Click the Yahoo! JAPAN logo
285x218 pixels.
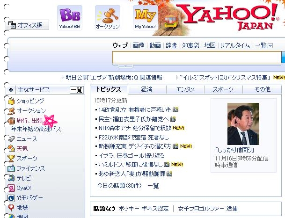click(228, 17)
